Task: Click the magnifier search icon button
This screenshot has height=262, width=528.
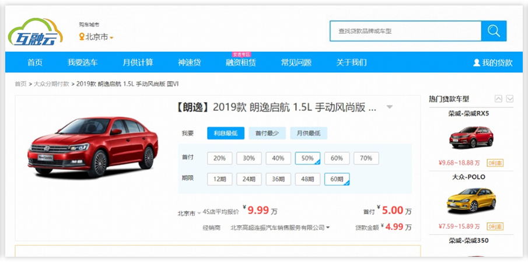Action: [x=494, y=31]
